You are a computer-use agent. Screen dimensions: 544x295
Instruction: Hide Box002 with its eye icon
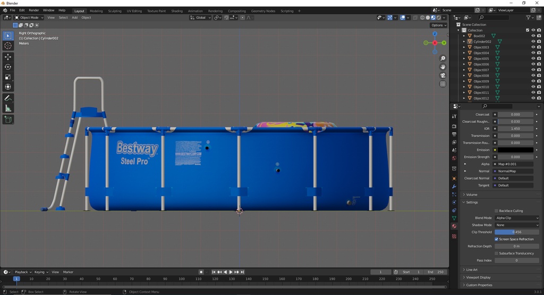533,36
